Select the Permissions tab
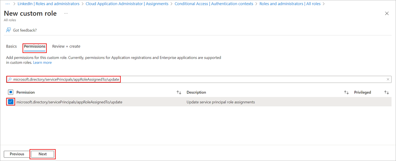 click(35, 46)
